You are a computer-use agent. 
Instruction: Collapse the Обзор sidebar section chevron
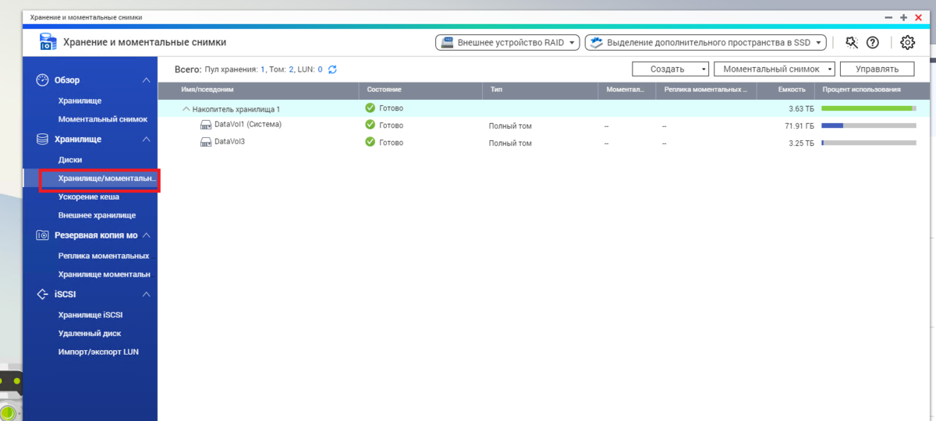tap(146, 80)
